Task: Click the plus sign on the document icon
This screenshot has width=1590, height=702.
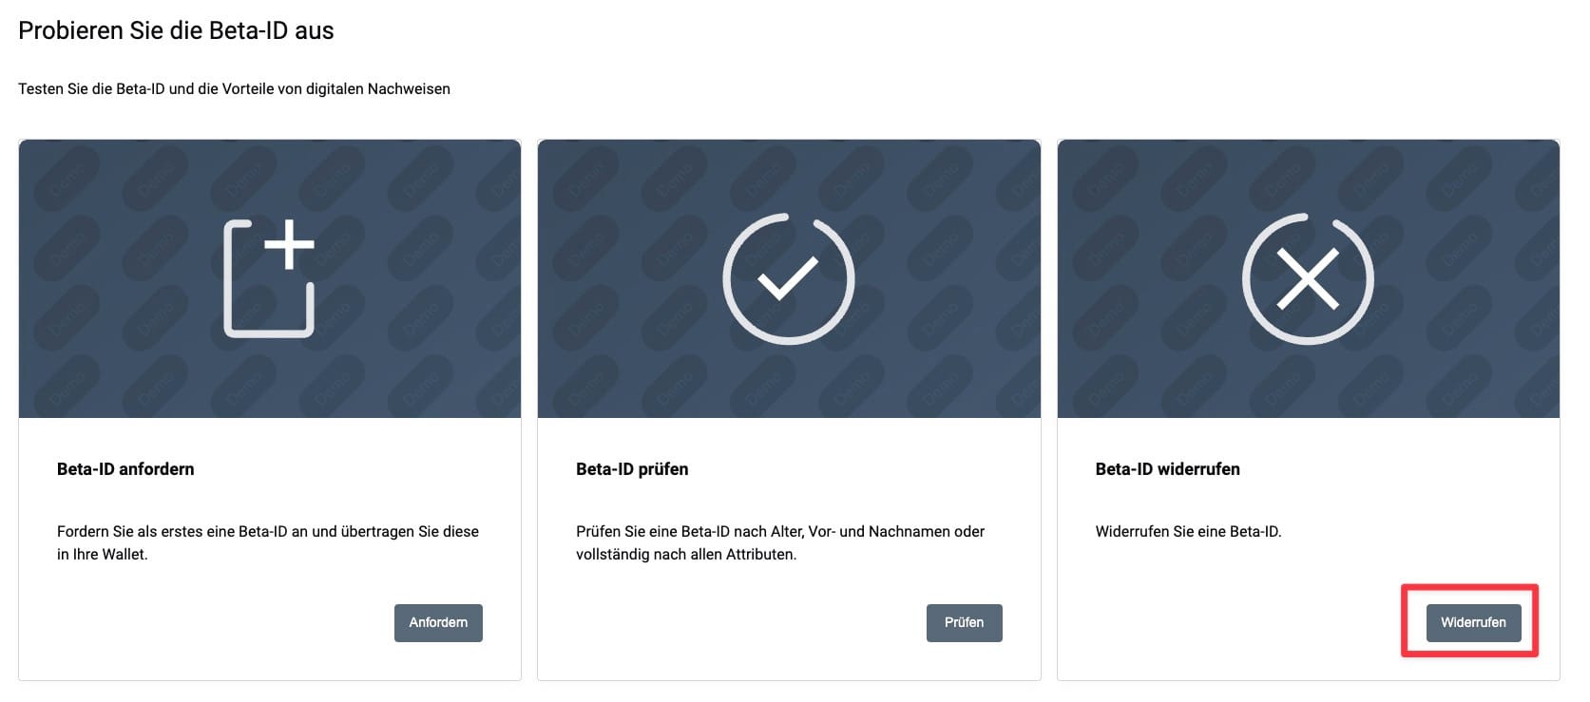Action: (290, 244)
